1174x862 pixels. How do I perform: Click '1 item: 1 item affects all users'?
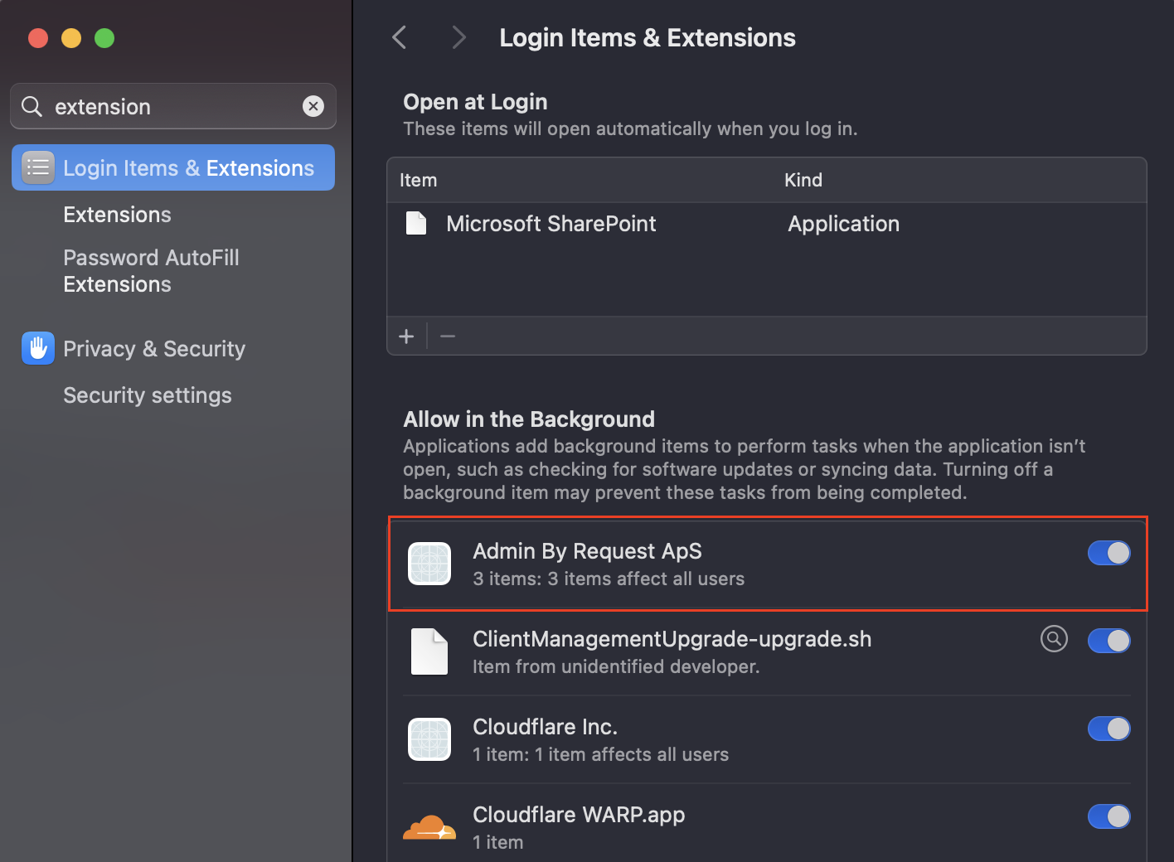[600, 754]
